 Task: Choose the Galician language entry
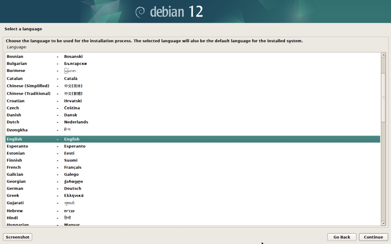click(193, 175)
